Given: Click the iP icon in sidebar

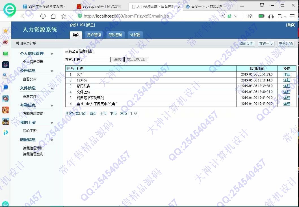Looking at the screenshot, I should pos(6,132).
